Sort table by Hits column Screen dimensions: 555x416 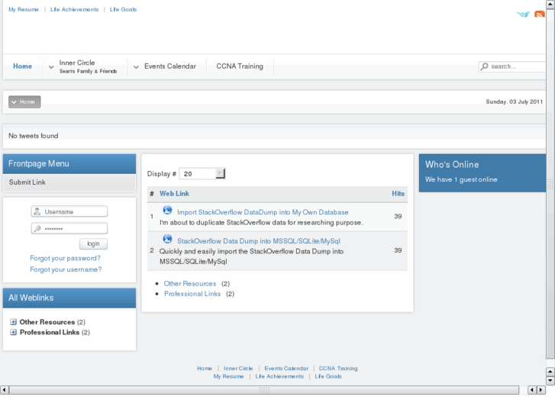point(398,194)
